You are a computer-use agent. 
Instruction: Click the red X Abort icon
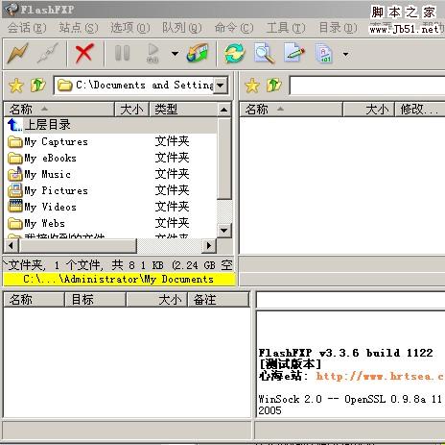84,53
